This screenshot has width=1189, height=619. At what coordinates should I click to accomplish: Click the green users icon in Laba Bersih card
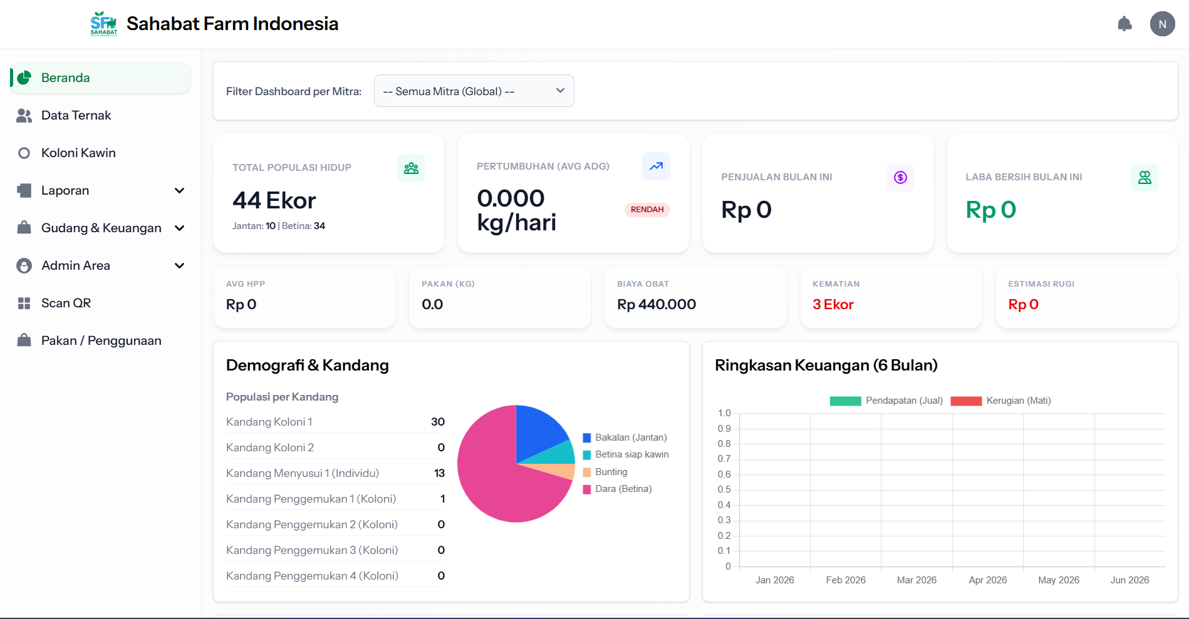coord(1145,178)
